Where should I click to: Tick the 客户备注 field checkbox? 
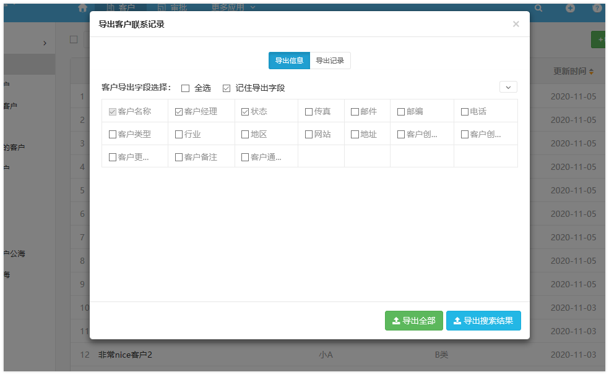pyautogui.click(x=179, y=158)
